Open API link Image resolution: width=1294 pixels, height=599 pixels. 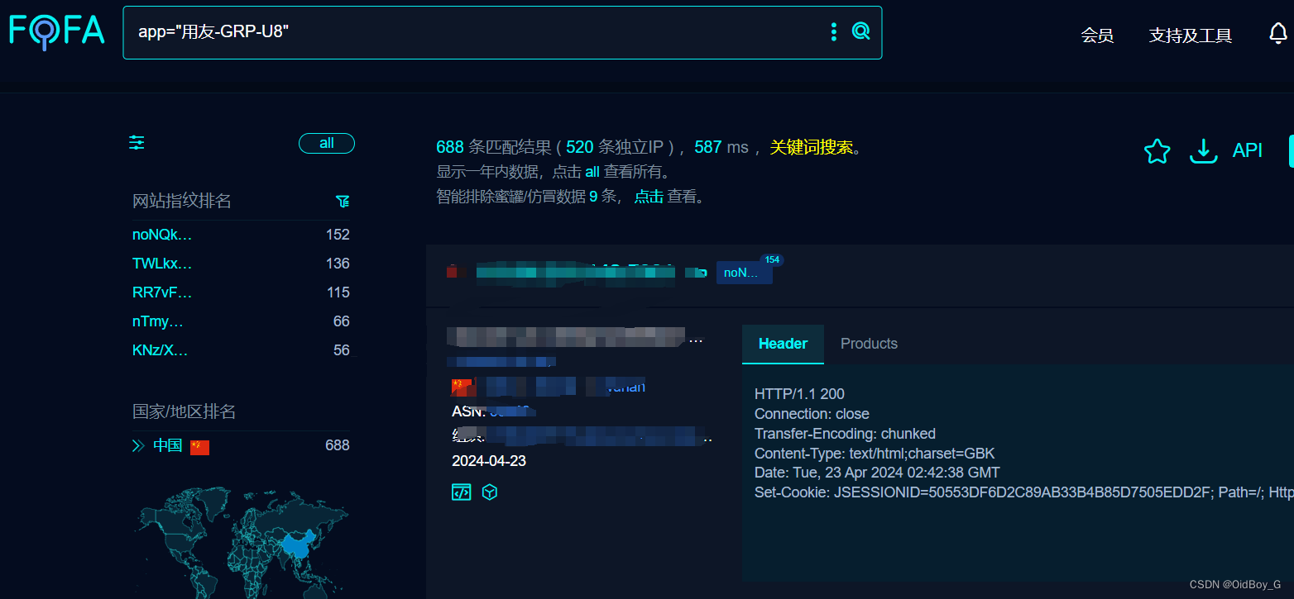tap(1248, 150)
